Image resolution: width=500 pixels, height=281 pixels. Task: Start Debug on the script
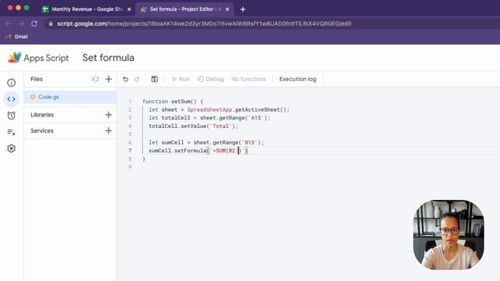point(210,79)
